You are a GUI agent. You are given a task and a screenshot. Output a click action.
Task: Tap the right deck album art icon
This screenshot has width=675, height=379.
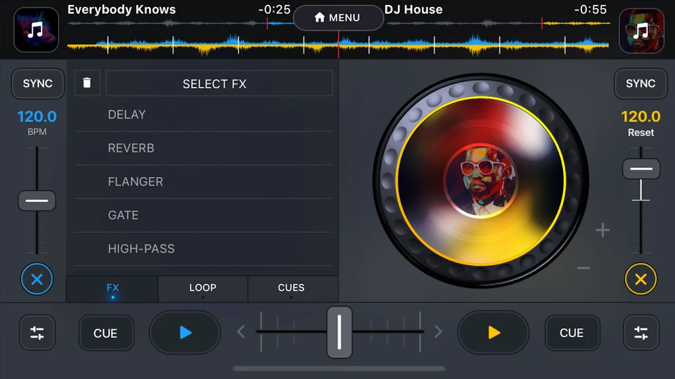click(641, 30)
